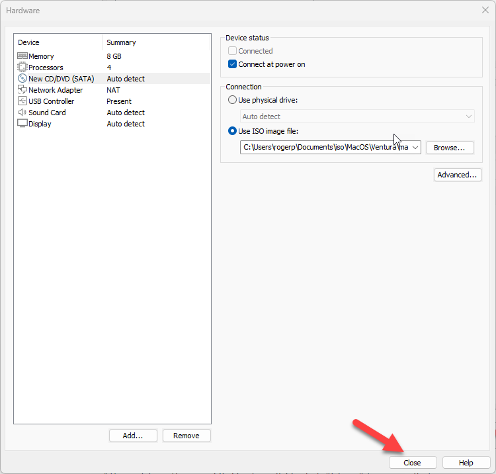Viewport: 496px width, 474px height.
Task: Click Add to add new hardware
Action: click(133, 436)
